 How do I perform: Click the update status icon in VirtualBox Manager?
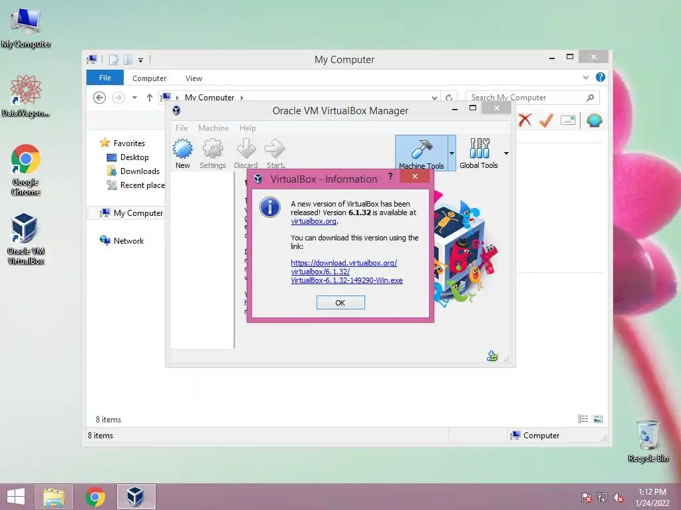[492, 357]
